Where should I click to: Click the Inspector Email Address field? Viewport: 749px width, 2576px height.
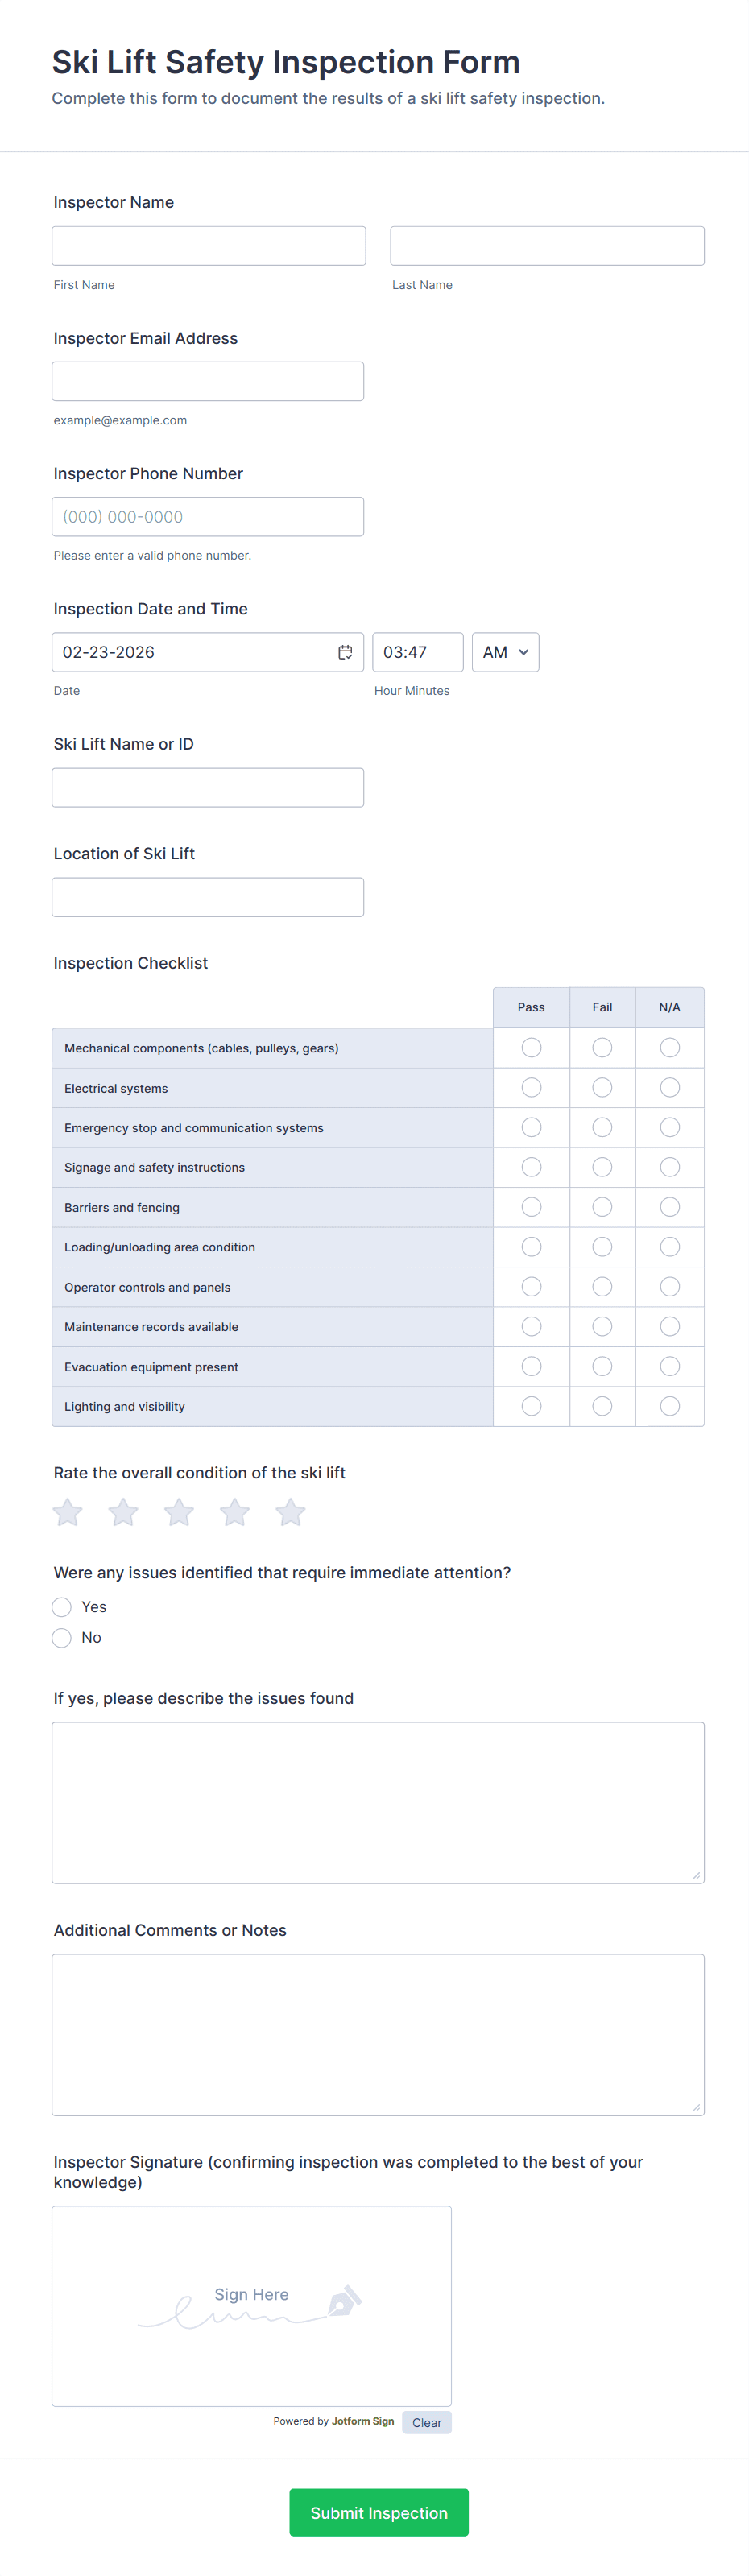pyautogui.click(x=208, y=382)
